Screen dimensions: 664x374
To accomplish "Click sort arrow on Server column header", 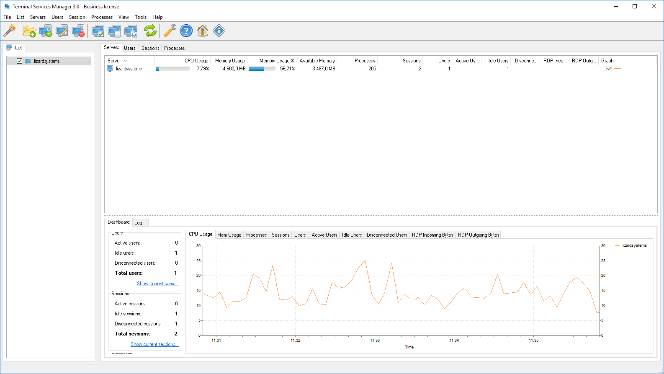I will (x=125, y=61).
